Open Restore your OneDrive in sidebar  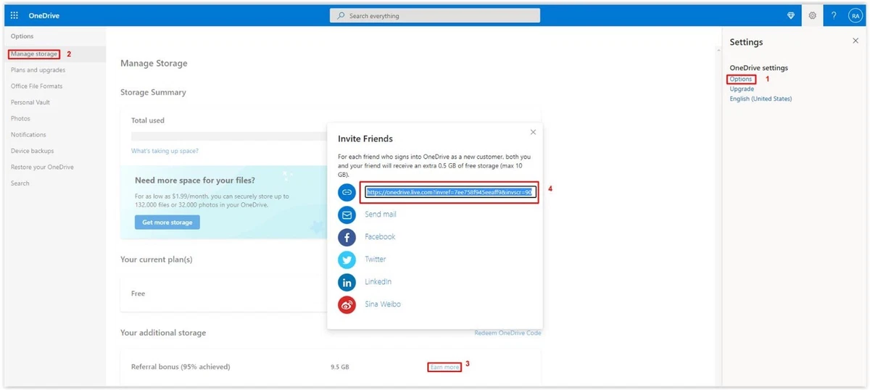(x=42, y=167)
